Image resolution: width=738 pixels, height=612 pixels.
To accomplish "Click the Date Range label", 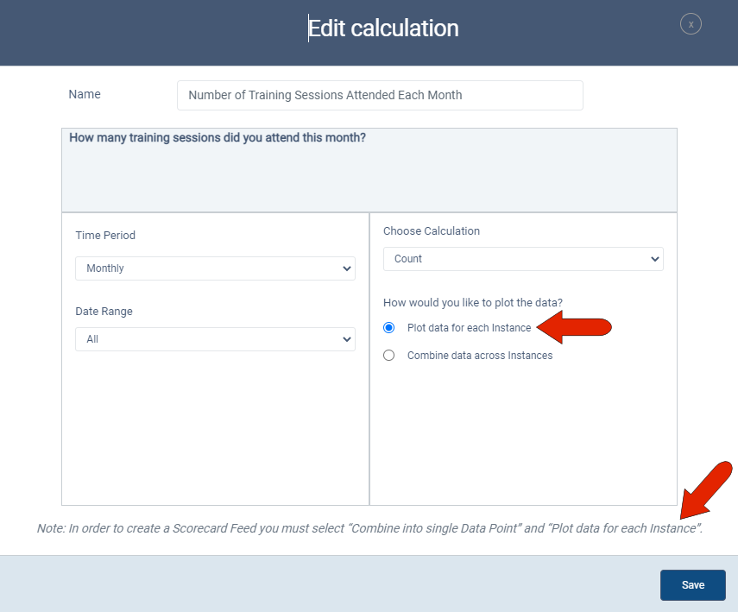I will point(104,311).
